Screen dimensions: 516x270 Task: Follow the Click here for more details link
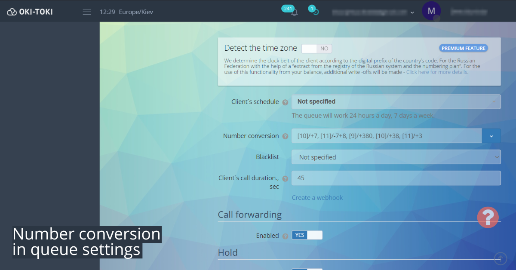(436, 72)
